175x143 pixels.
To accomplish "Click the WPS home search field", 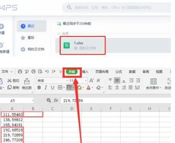I will coord(117,8).
